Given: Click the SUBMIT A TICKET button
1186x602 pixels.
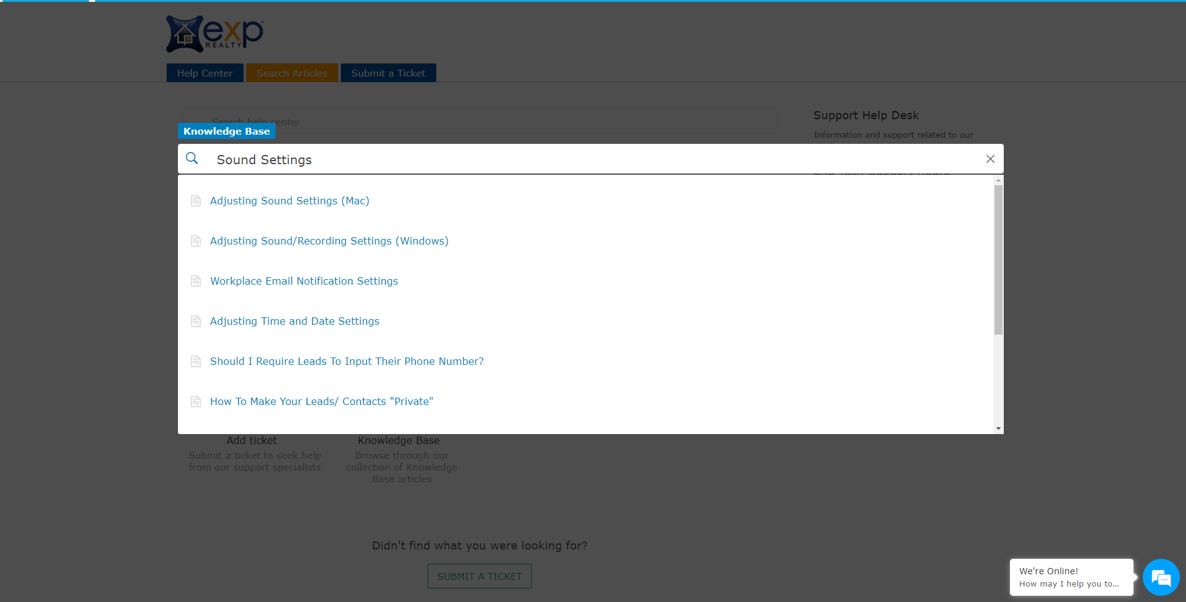Looking at the screenshot, I should tap(479, 576).
